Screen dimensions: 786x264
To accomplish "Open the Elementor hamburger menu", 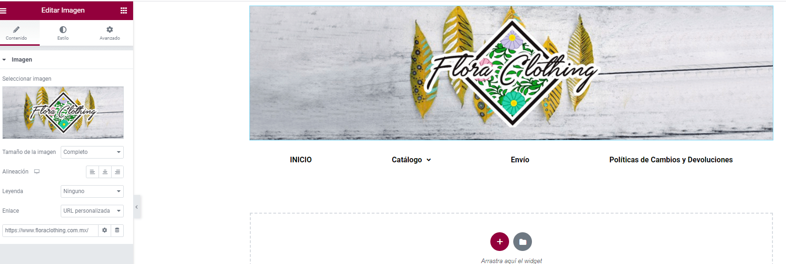I will 3,10.
